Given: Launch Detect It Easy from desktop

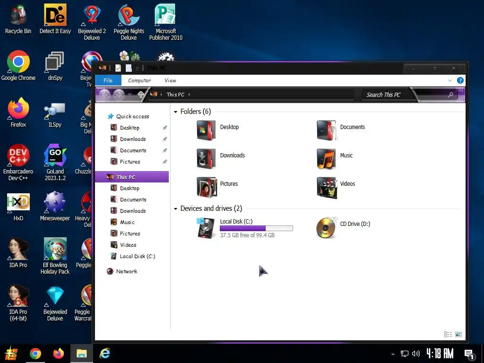Looking at the screenshot, I should tap(55, 19).
